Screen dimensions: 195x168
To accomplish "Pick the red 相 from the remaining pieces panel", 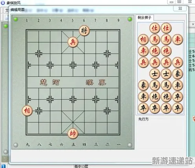I will coord(143,39).
